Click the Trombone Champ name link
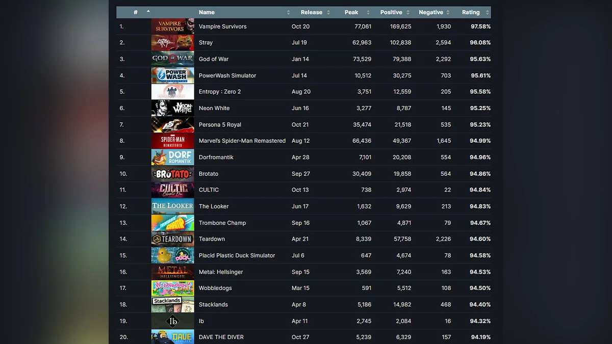612x344 pixels. tap(222, 223)
